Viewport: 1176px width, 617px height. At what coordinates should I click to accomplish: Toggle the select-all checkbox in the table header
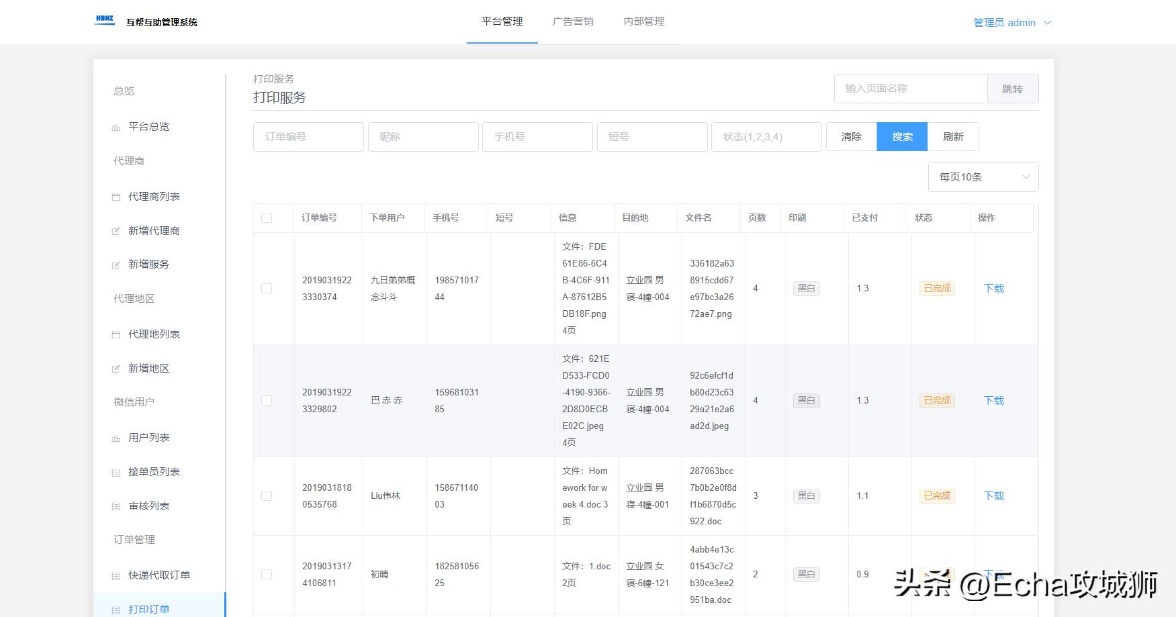[267, 218]
